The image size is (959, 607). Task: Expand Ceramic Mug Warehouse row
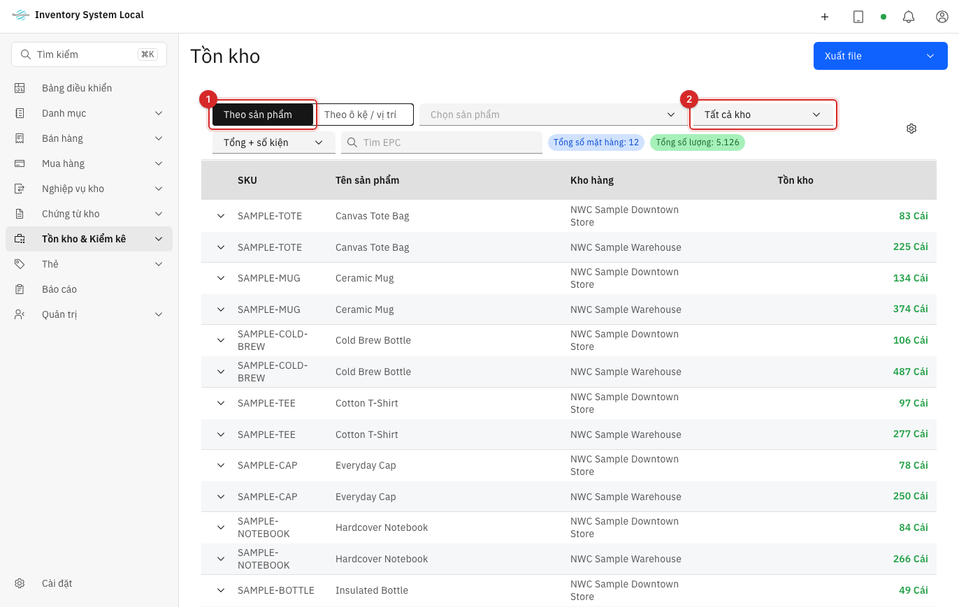[x=221, y=309]
